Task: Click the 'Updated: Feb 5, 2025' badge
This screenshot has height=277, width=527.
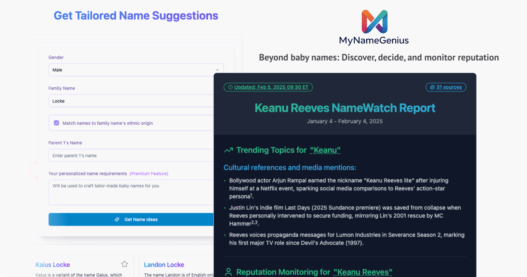Action: click(268, 87)
